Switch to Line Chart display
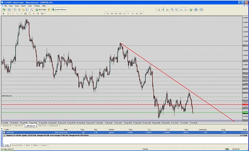 (x=167, y=10)
